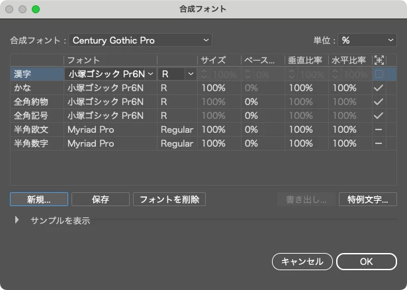Viewport: 407px width, 290px height.
Task: Confirm with the OK button
Action: [367, 262]
